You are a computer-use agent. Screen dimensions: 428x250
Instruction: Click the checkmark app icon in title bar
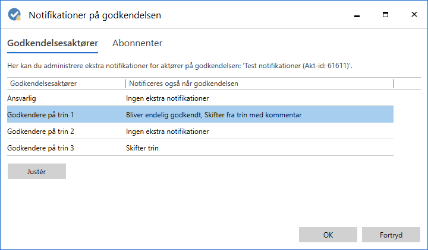tap(15, 14)
